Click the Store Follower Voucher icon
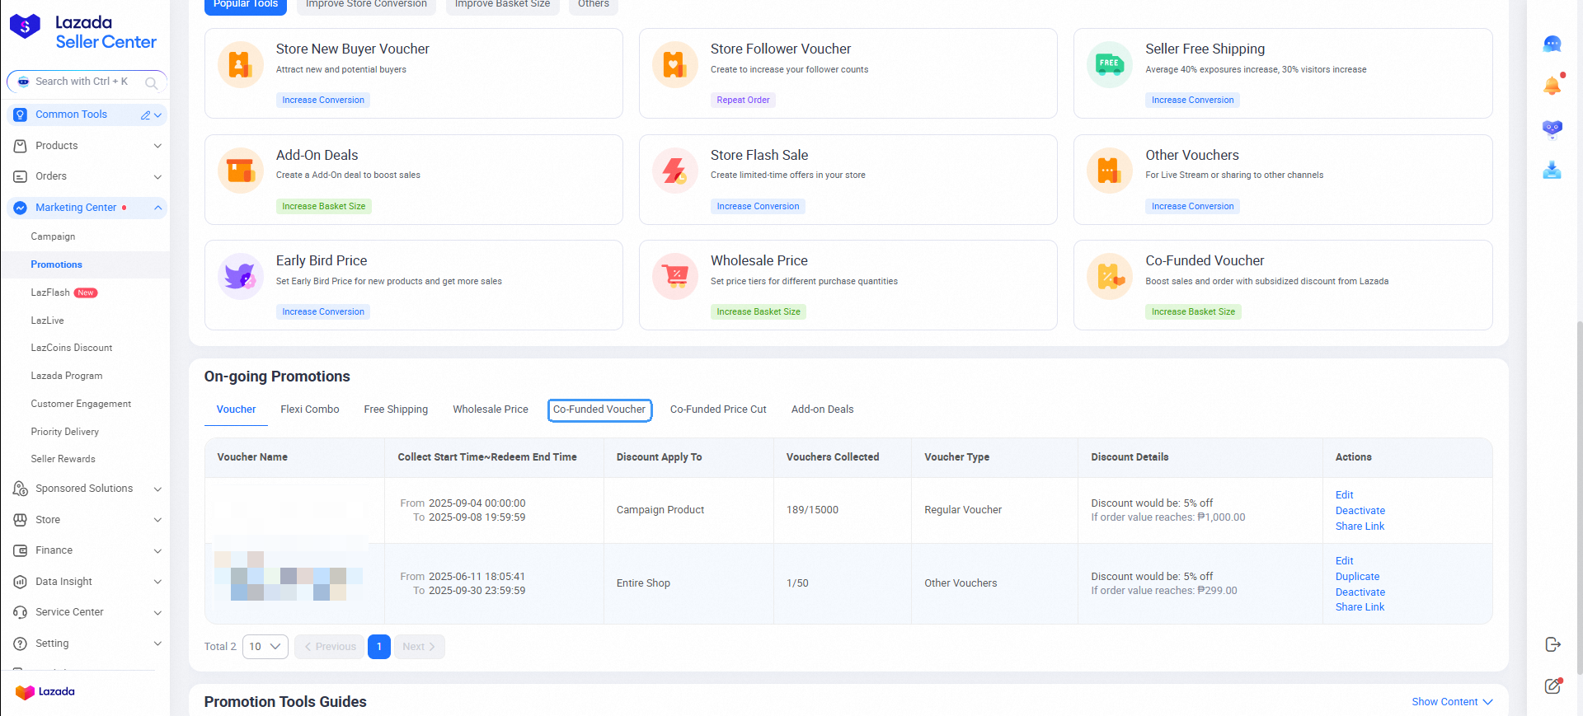 675,64
